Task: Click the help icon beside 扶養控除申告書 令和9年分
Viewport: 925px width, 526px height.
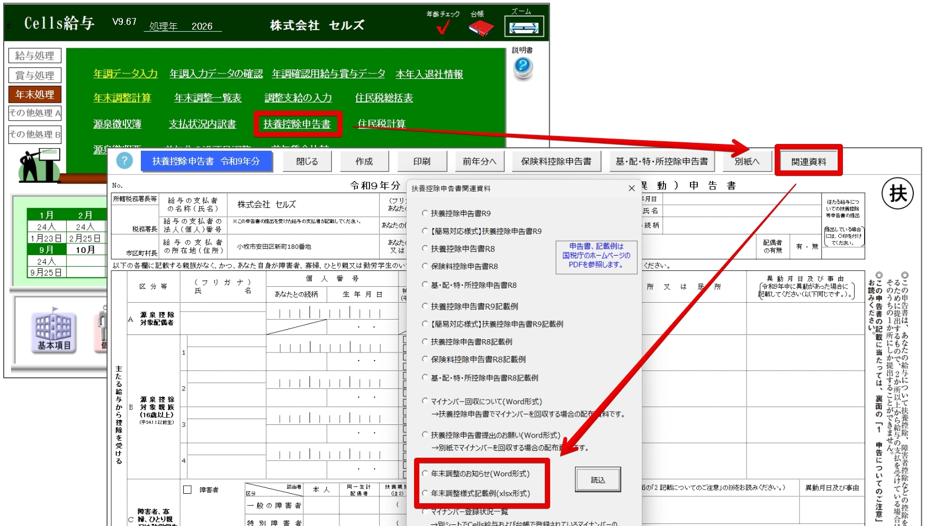Action: (x=124, y=161)
